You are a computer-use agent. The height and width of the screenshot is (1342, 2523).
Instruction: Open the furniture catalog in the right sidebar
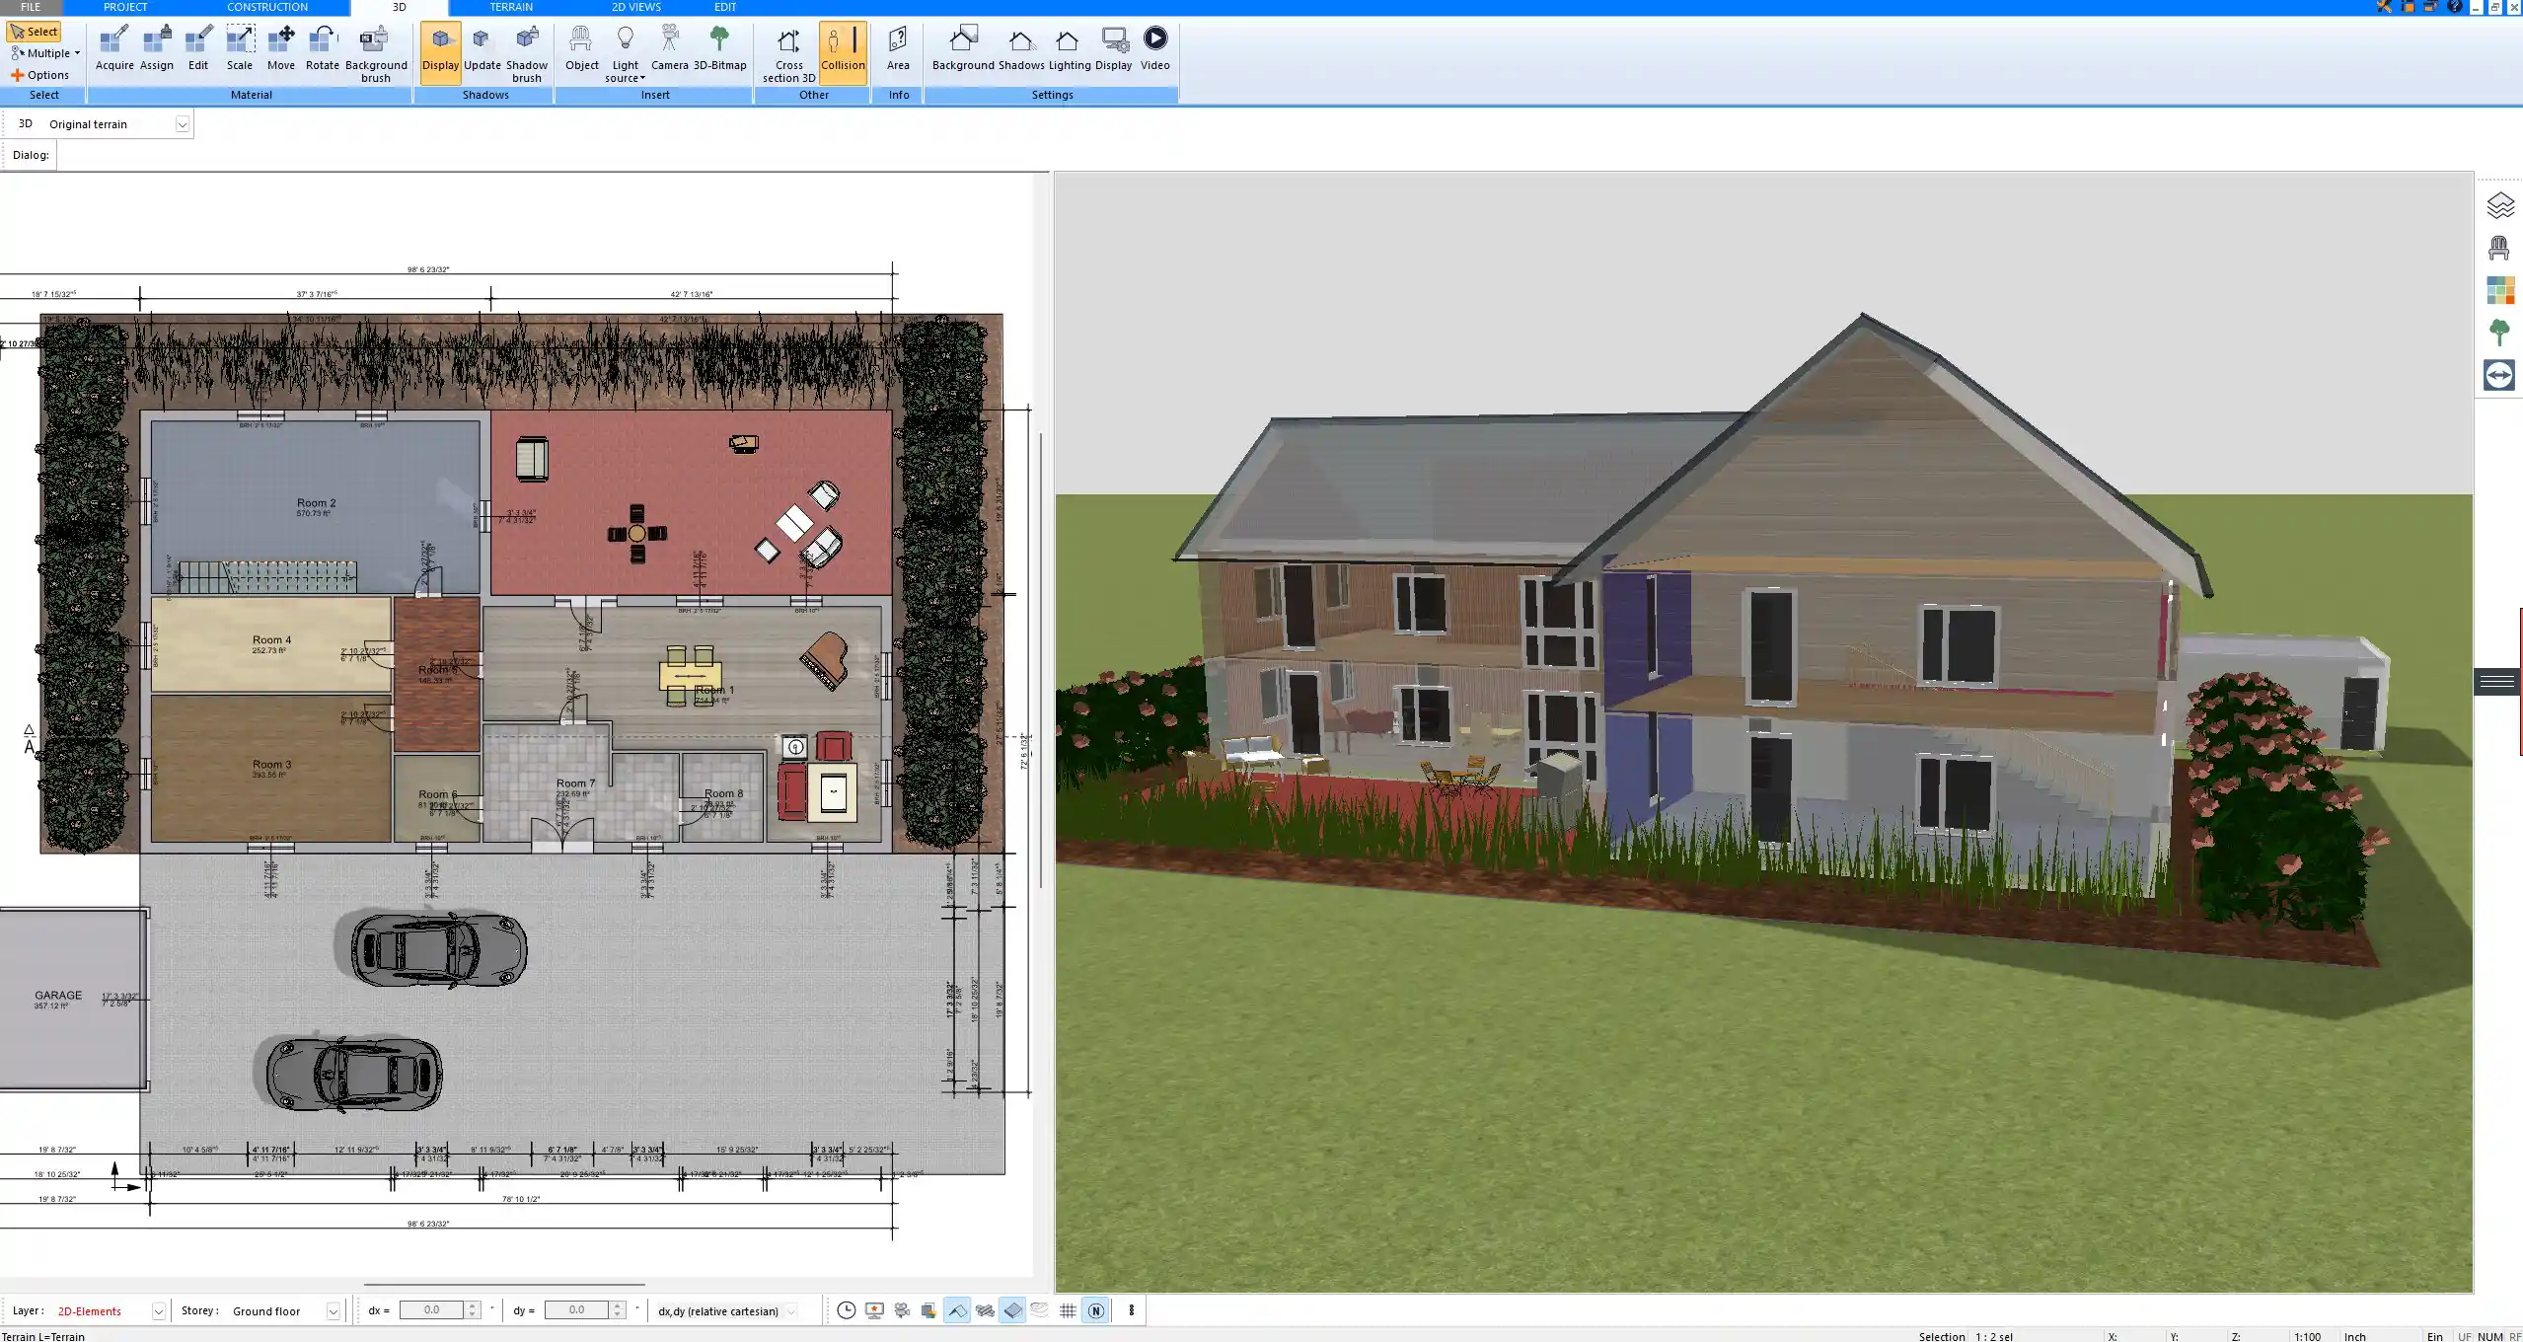tap(2500, 246)
